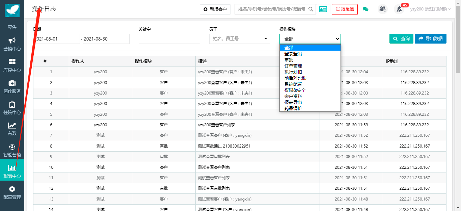Click the start date field 2021-08-01

pos(57,39)
